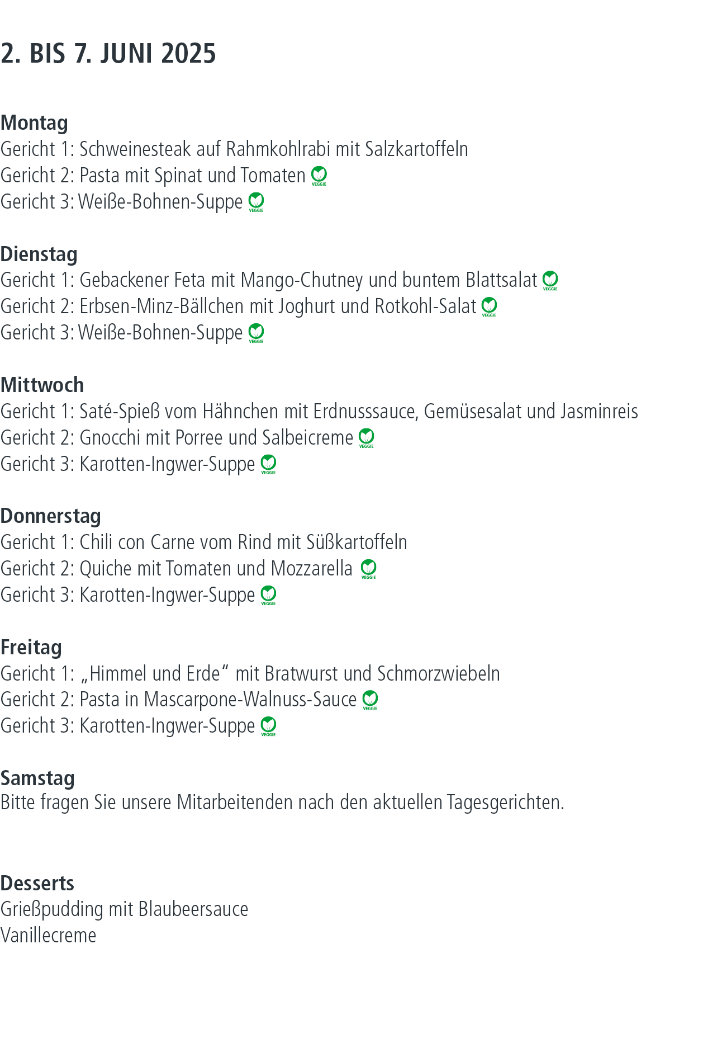The image size is (722, 1043).
Task: Click veggie icon after Gebackener Feta dish
Action: pyautogui.click(x=550, y=281)
